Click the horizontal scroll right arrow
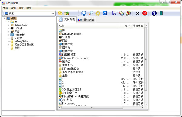This screenshot has height=117, width=182. (x=143, y=108)
